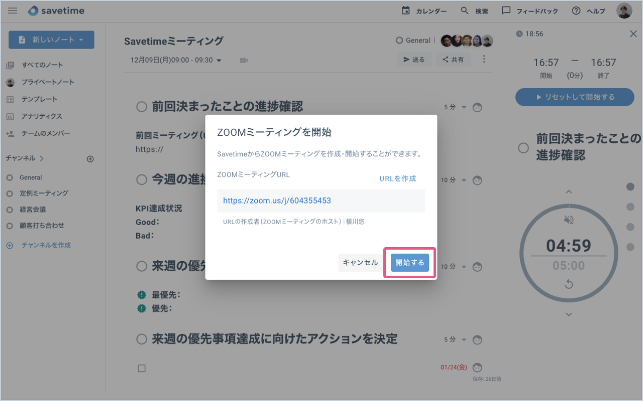This screenshot has width=643, height=401.
Task: Select the second agenda progress dot
Action: (x=630, y=207)
